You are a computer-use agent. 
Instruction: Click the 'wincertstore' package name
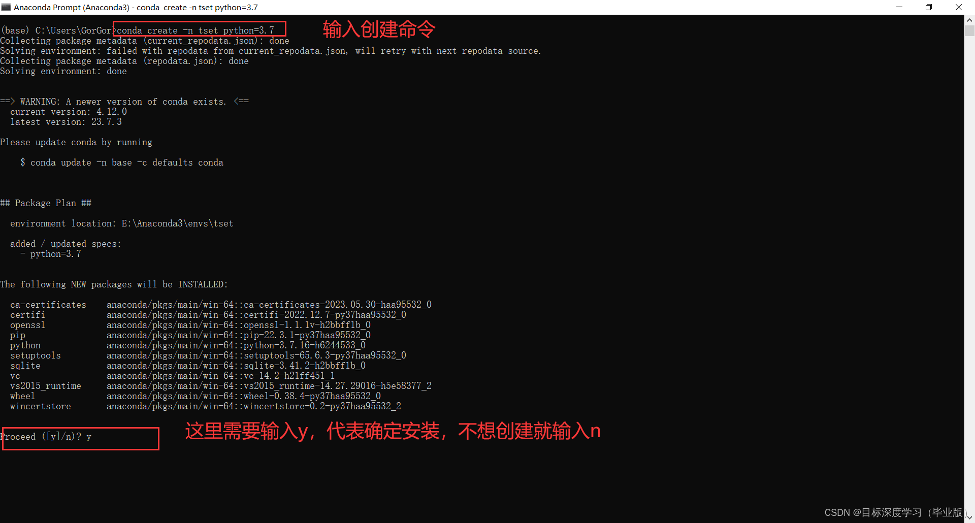[41, 406]
